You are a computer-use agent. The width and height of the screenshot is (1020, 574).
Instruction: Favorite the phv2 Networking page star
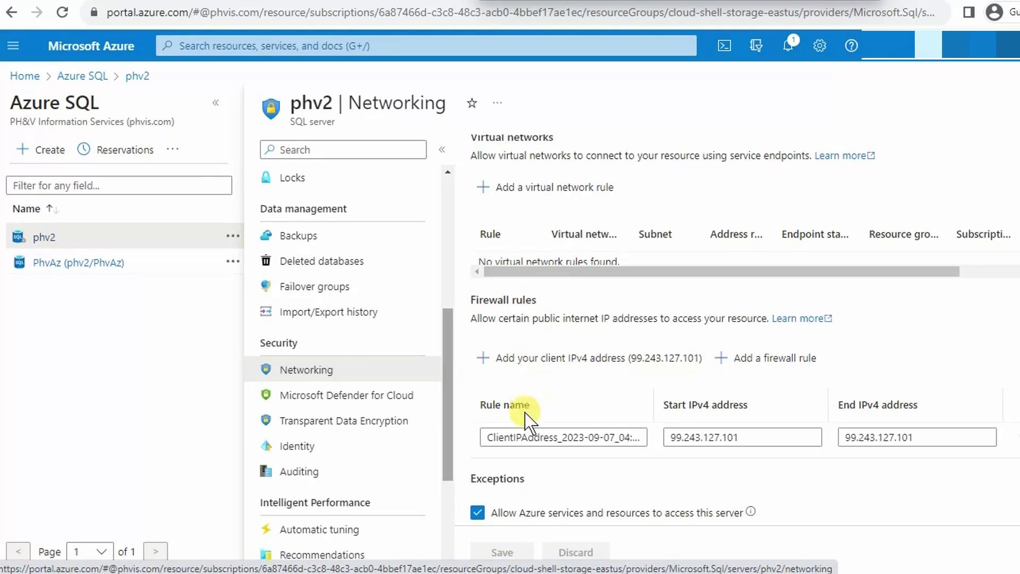tap(472, 103)
